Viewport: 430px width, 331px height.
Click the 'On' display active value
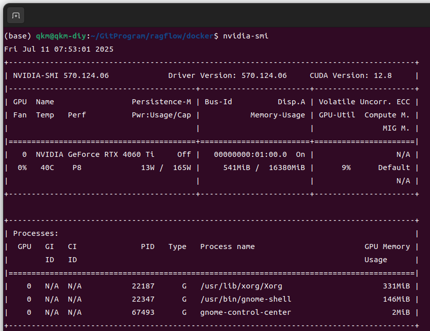300,155
